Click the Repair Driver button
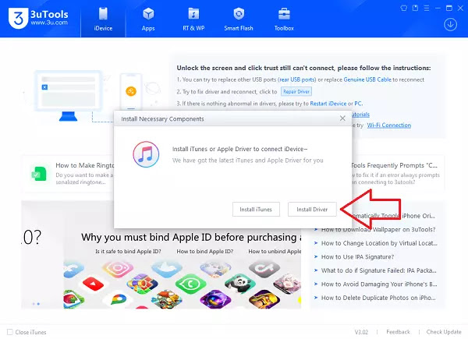The width and height of the screenshot is (468, 339). [x=296, y=91]
